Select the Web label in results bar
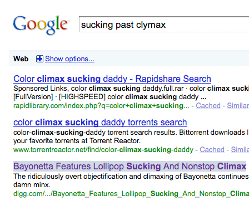The height and width of the screenshot is (205, 249). tap(21, 59)
